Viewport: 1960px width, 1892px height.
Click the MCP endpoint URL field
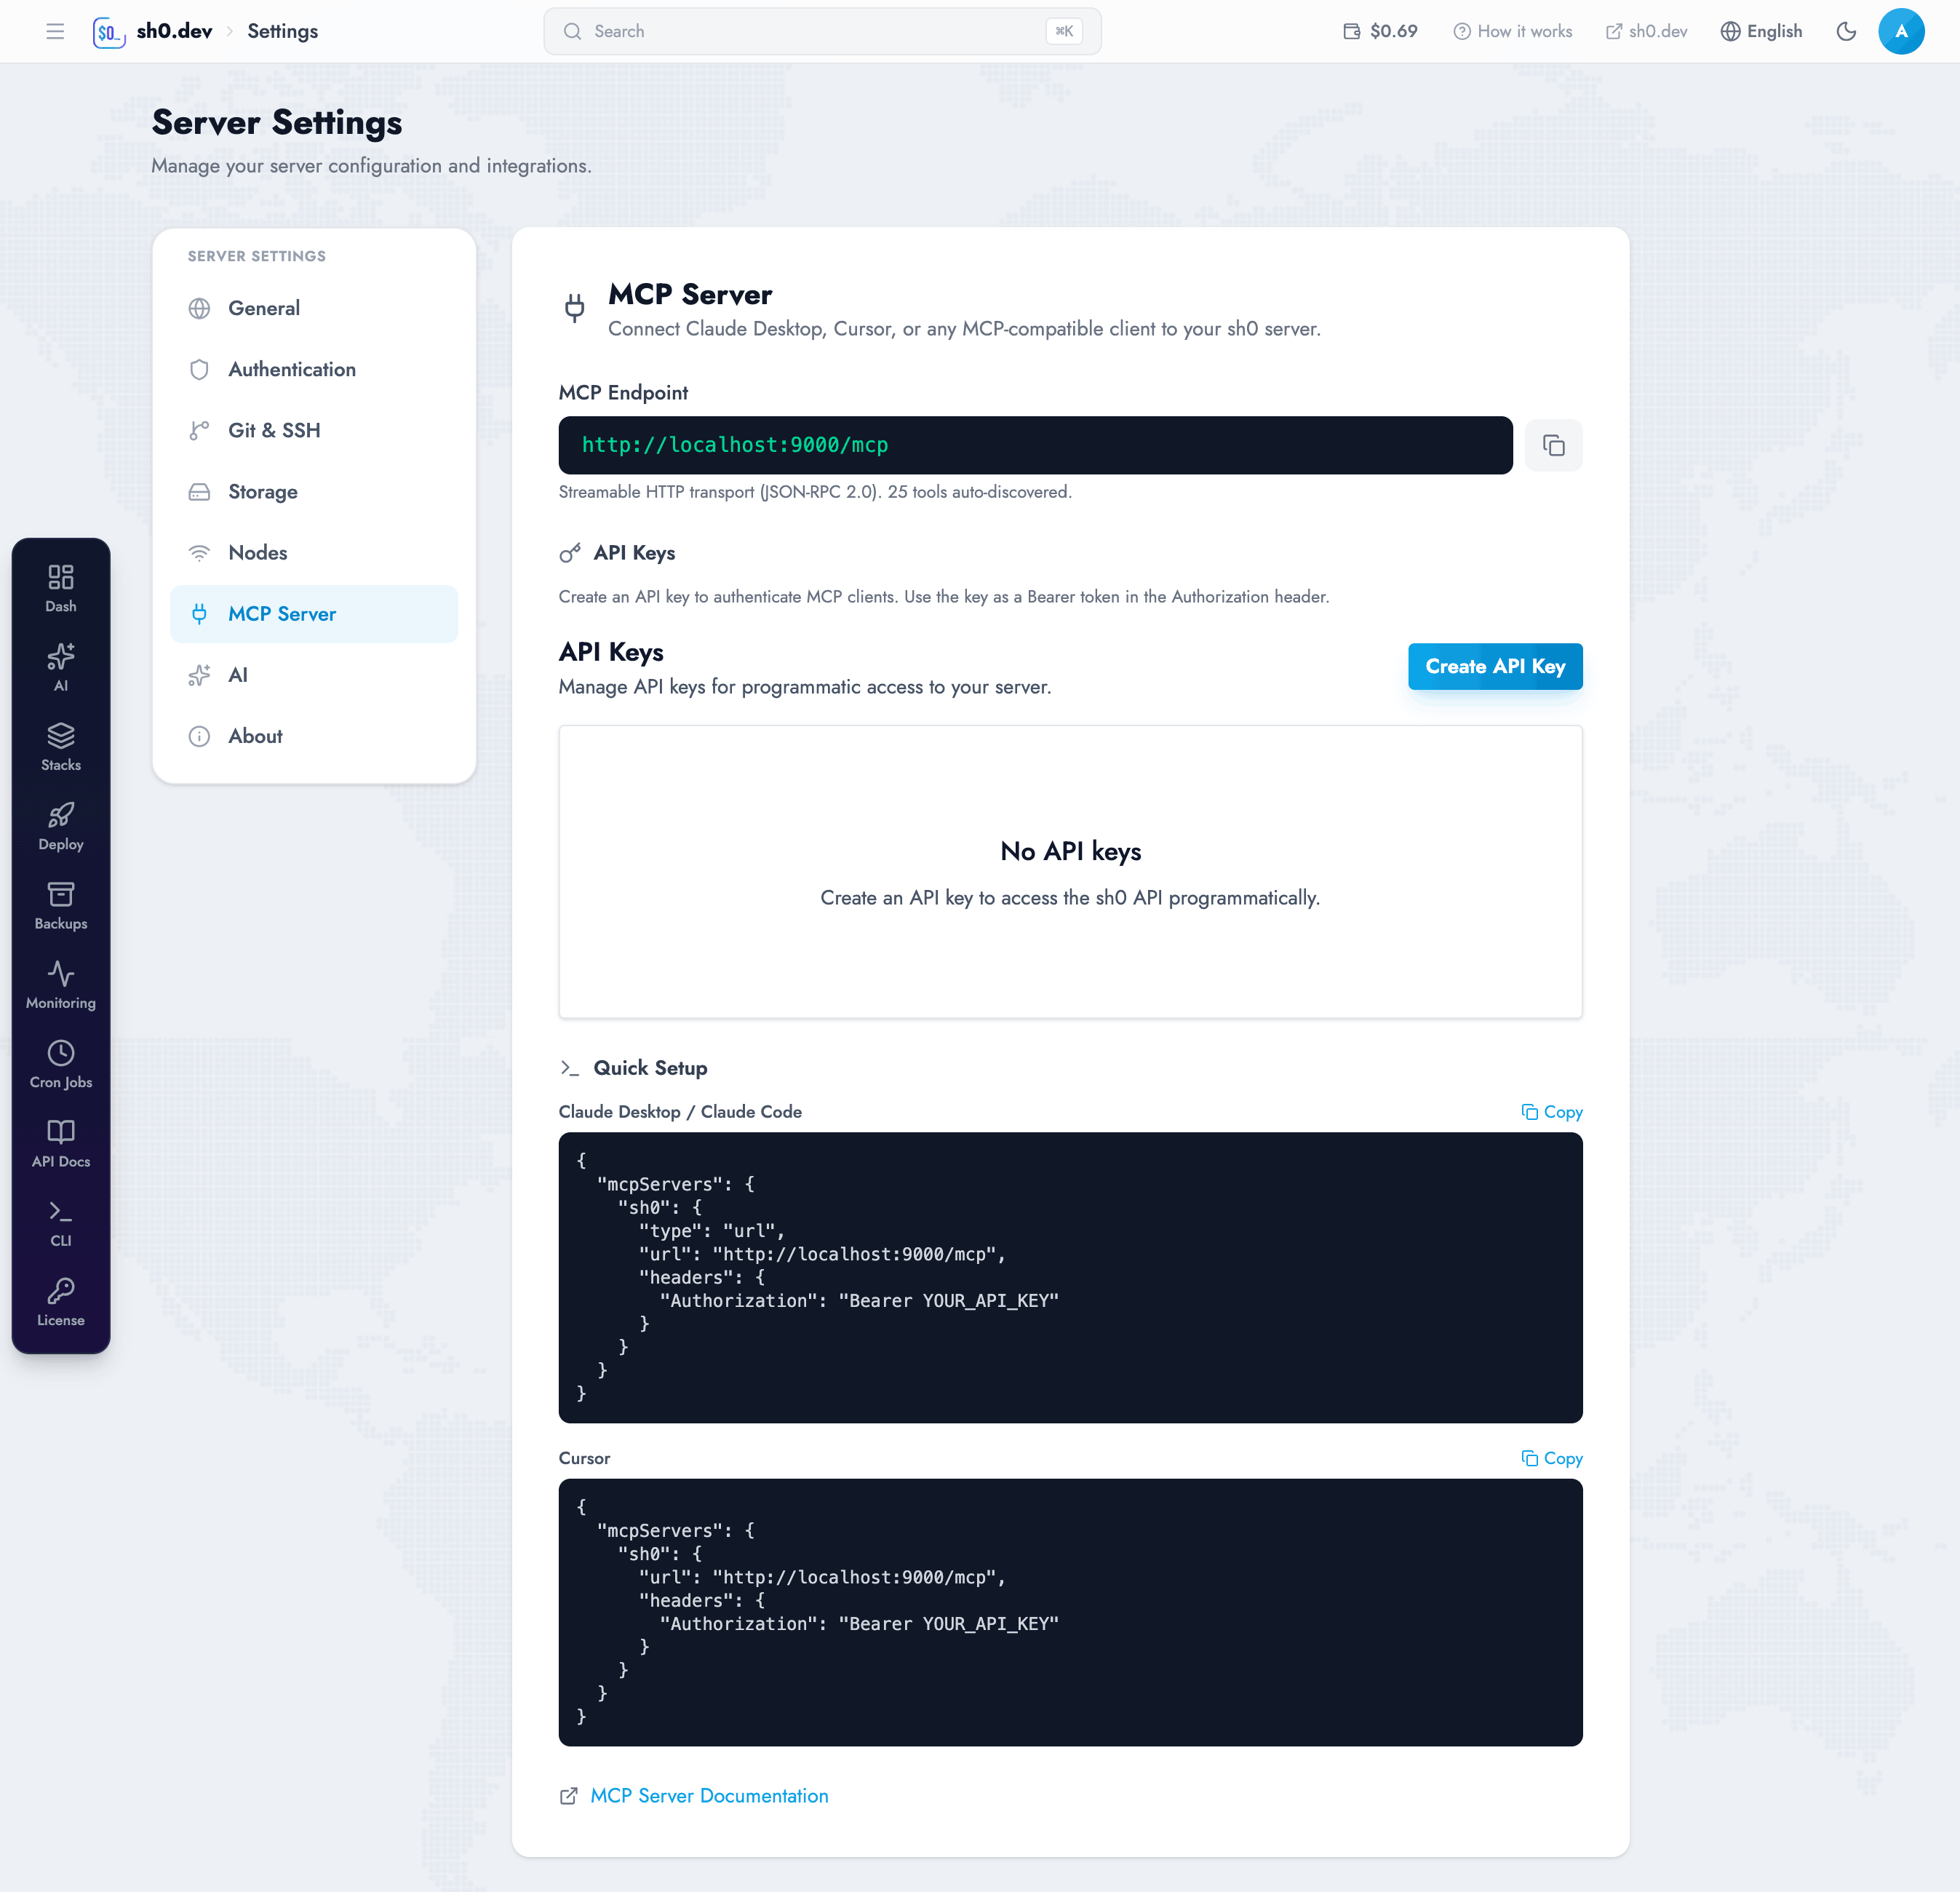(1035, 445)
